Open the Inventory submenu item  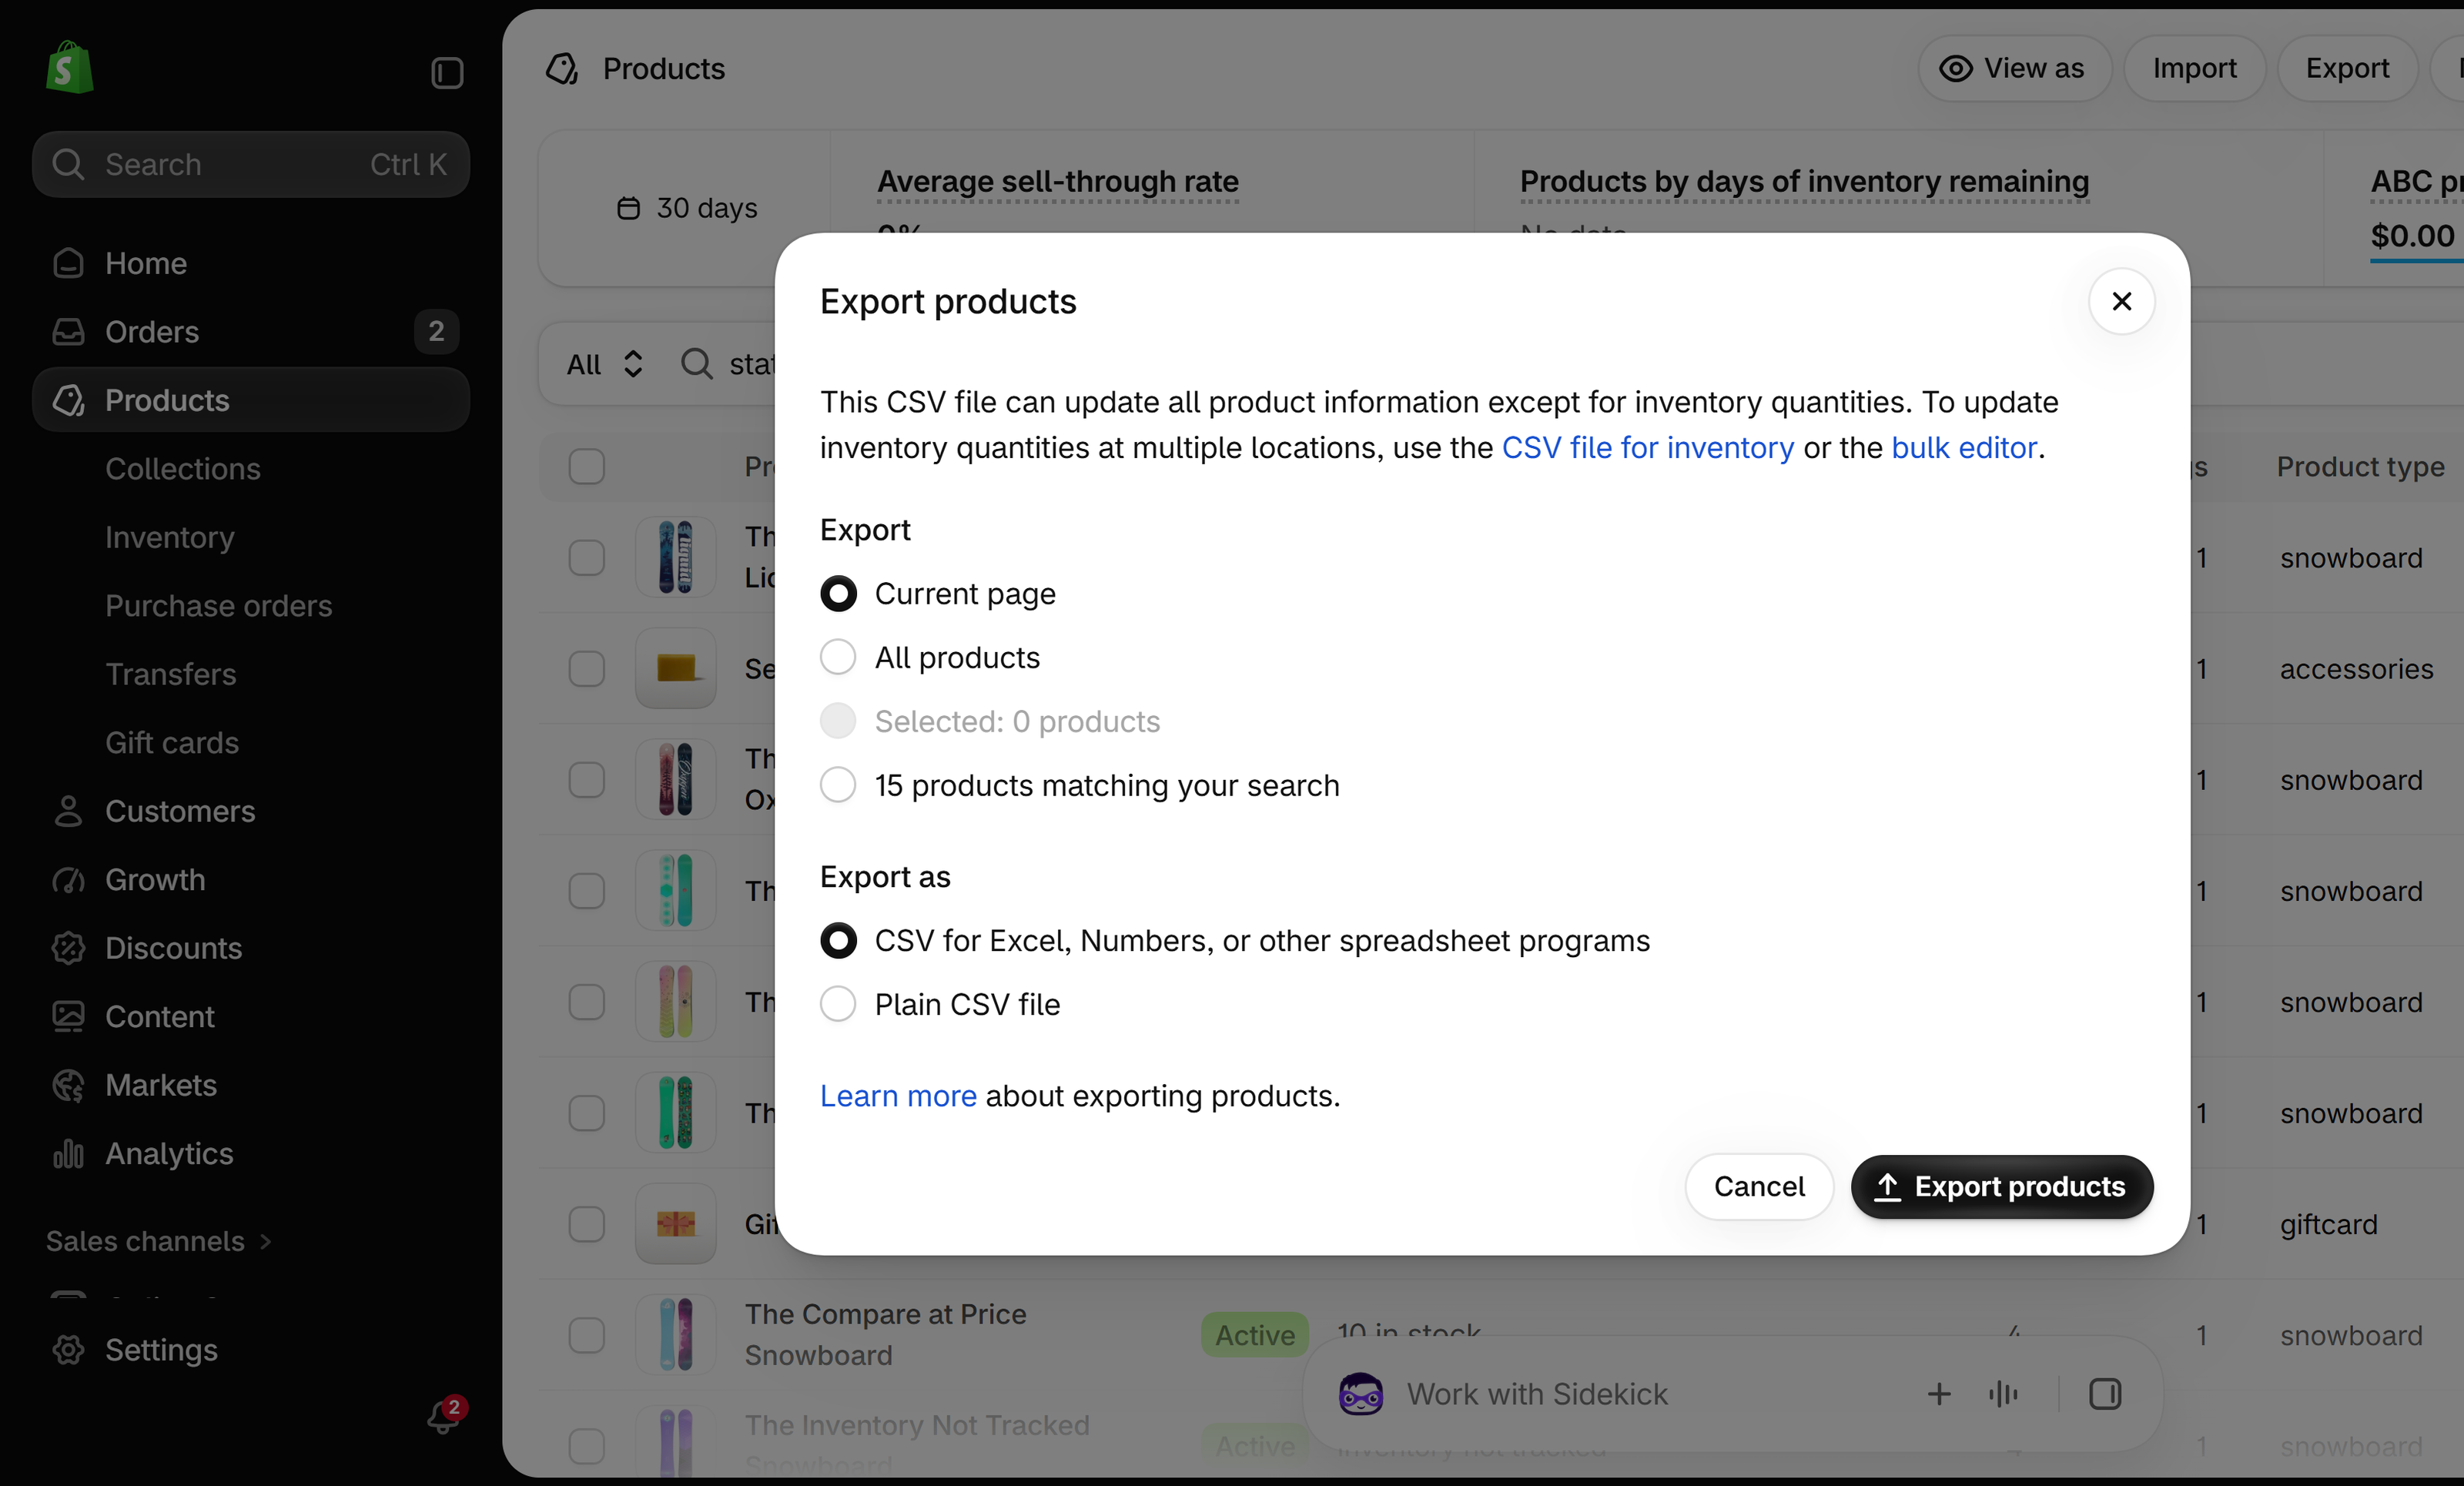pyautogui.click(x=170, y=537)
